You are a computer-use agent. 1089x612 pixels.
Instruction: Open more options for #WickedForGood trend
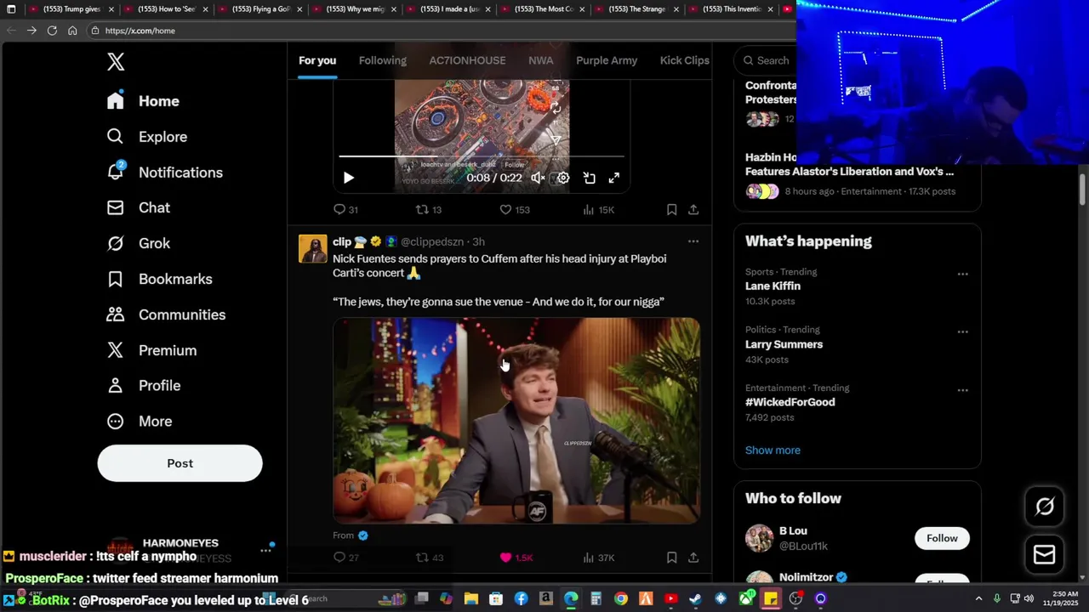(x=962, y=389)
